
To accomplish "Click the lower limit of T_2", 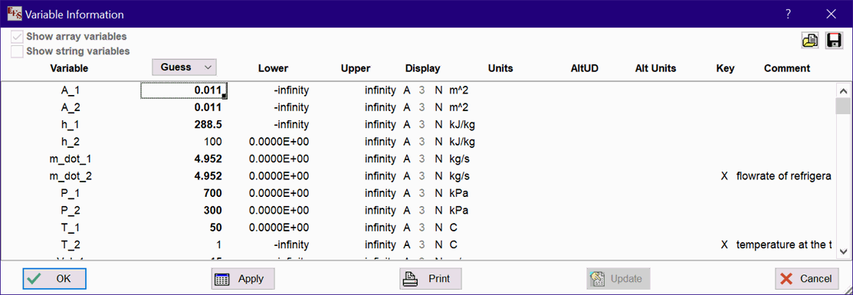I will (291, 245).
